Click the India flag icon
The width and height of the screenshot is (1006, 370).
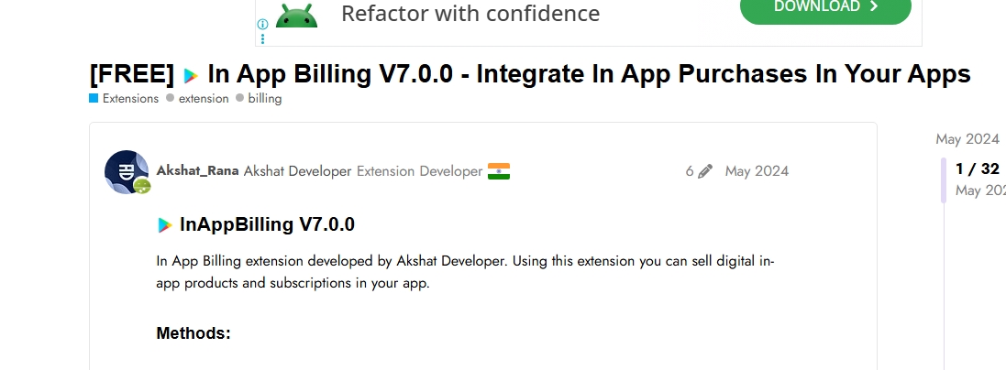pos(499,171)
